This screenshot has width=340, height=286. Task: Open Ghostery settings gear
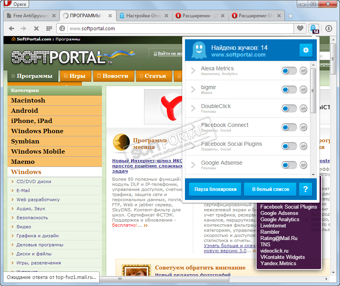[306, 50]
